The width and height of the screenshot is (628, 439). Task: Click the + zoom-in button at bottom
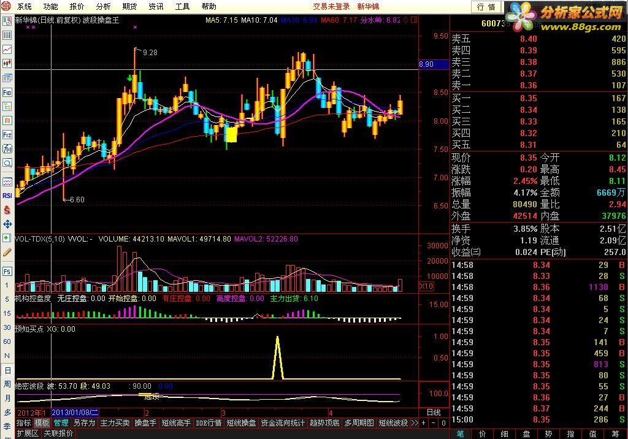tap(424, 423)
